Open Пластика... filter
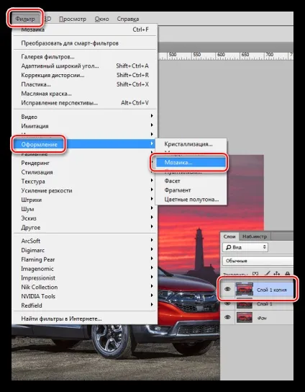Screen dimensions: 305x392 coord(85,84)
